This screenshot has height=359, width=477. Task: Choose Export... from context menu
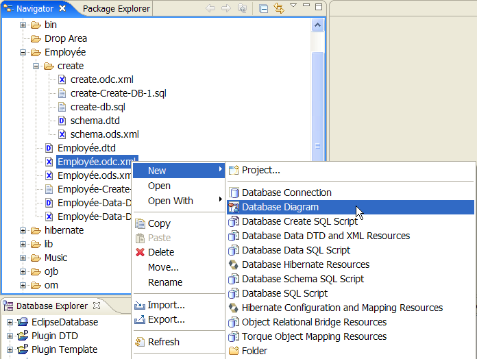pos(179,319)
